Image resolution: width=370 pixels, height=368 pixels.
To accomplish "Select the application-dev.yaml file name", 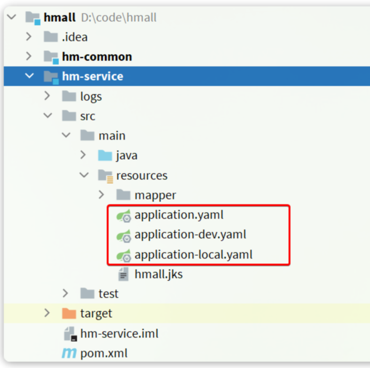I will pos(190,235).
